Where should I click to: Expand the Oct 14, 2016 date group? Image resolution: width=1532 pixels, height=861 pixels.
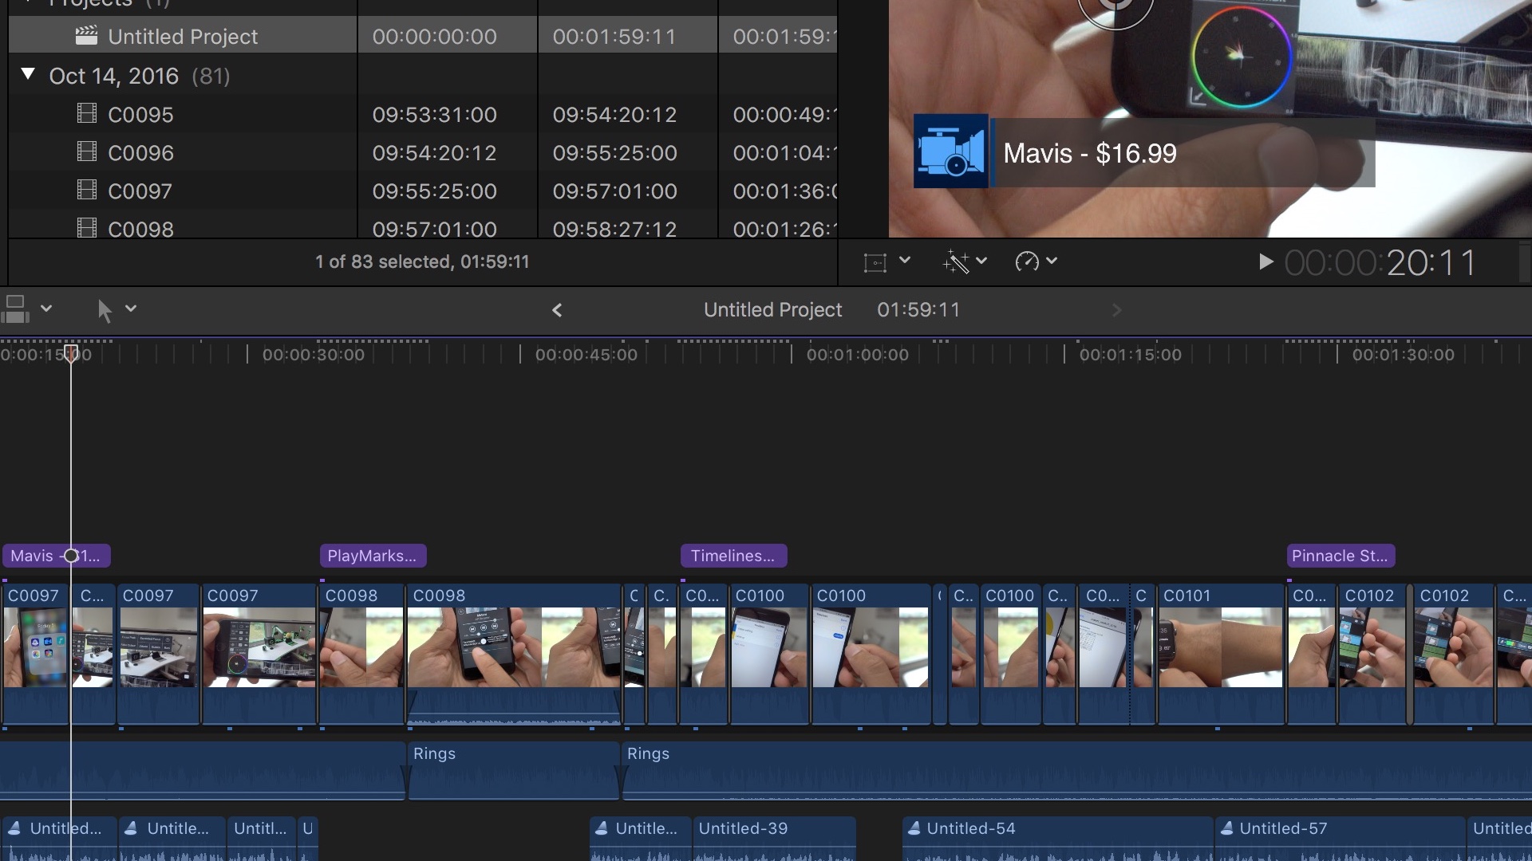(29, 75)
